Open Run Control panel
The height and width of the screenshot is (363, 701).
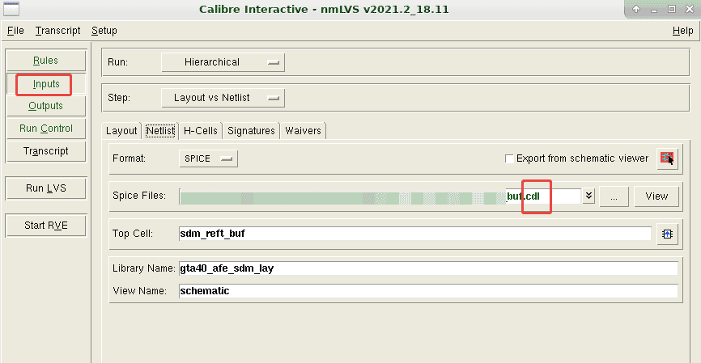coord(45,129)
